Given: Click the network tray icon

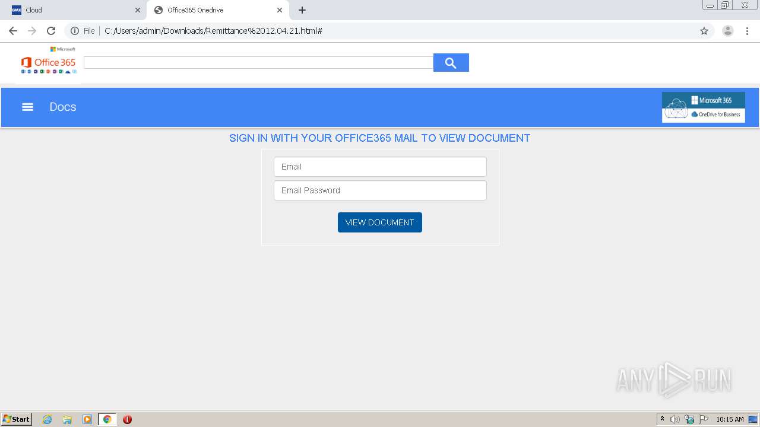Looking at the screenshot, I should 689,419.
